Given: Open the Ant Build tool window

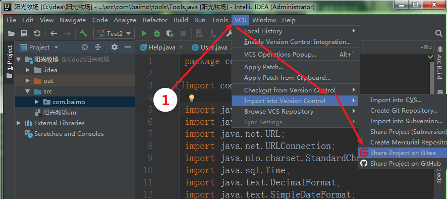Looking at the screenshot, I should click(x=439, y=63).
